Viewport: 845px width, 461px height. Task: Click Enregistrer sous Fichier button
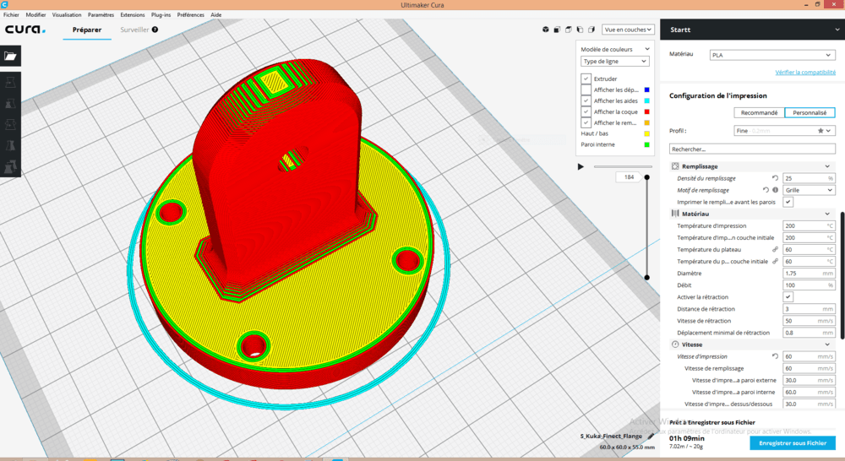point(792,443)
